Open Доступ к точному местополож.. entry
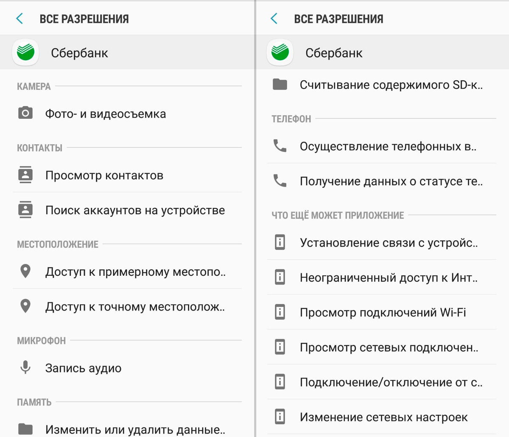 click(127, 306)
